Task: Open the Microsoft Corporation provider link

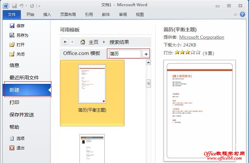Action: point(202,37)
